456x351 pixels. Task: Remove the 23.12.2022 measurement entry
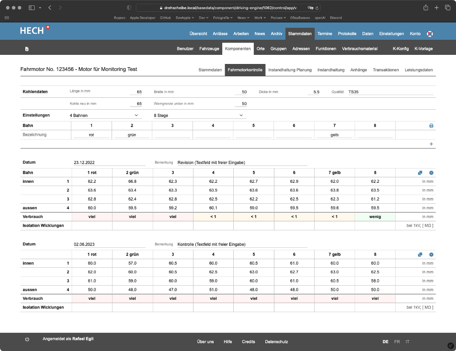431,173
